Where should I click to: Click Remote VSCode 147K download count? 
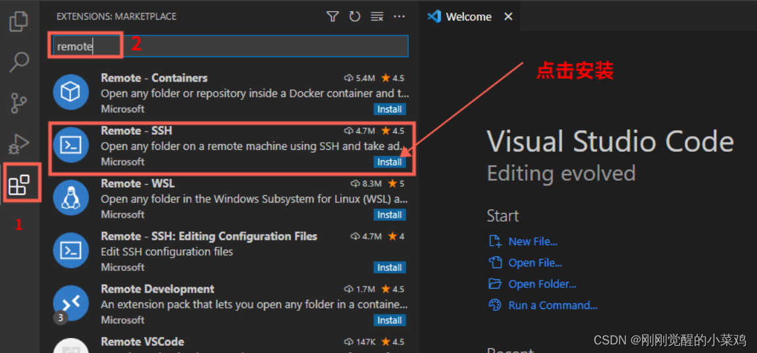pos(359,342)
